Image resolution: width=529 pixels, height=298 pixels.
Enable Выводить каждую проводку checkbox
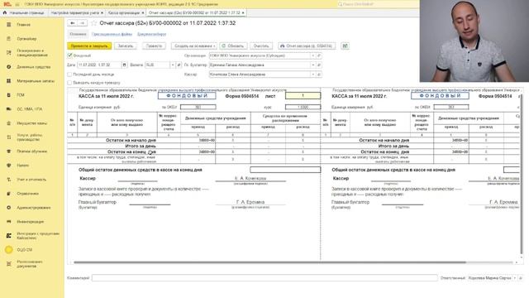pyautogui.click(x=69, y=83)
